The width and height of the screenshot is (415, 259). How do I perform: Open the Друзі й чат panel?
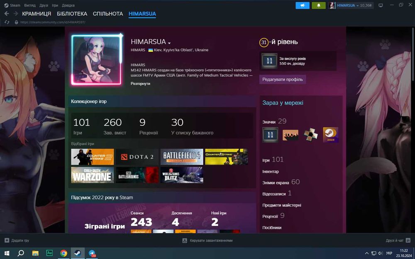point(398,240)
